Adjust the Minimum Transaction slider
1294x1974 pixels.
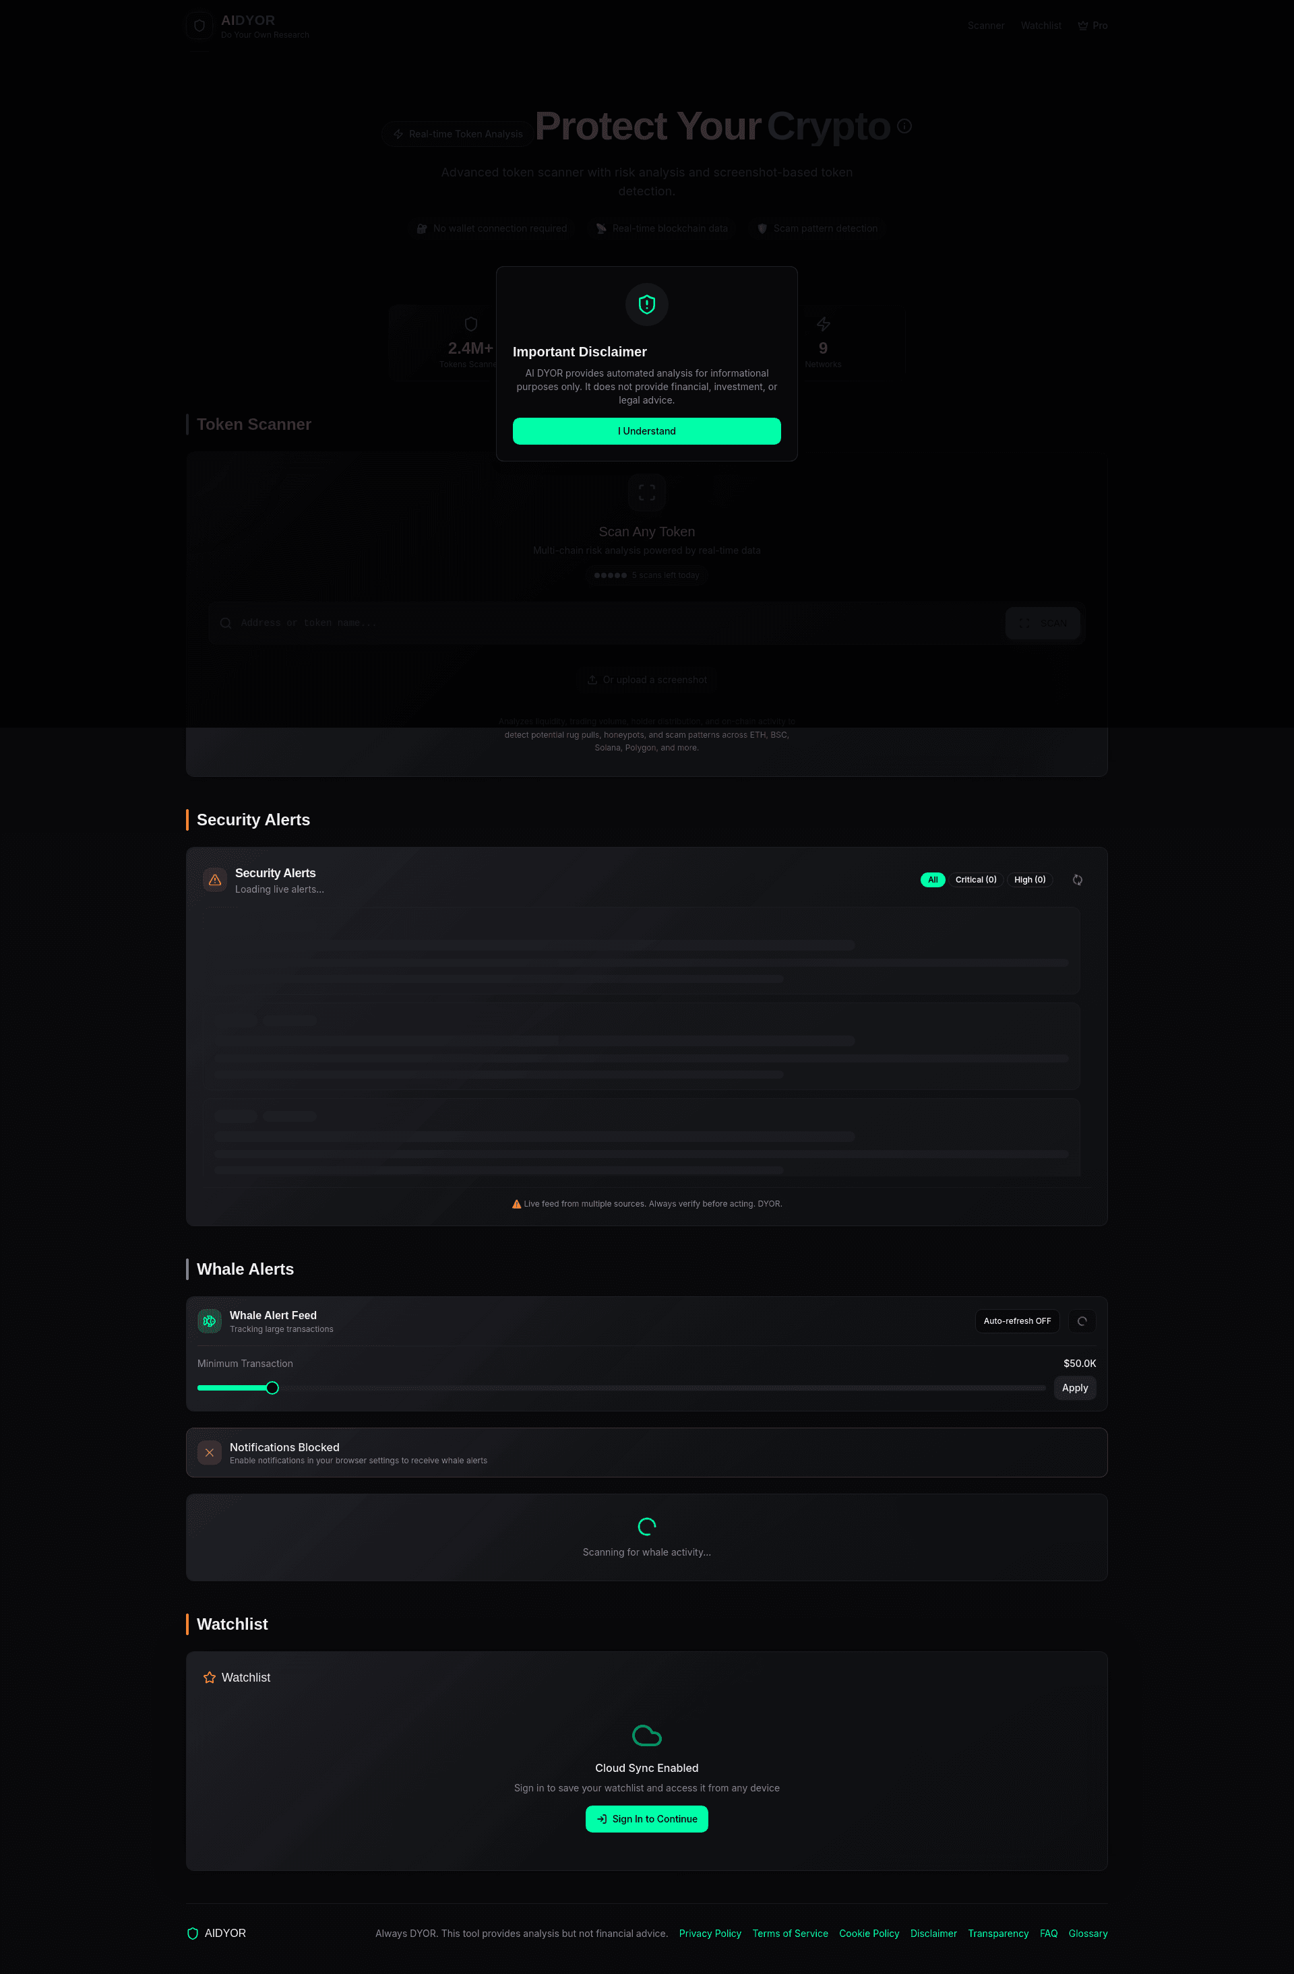coord(272,1388)
